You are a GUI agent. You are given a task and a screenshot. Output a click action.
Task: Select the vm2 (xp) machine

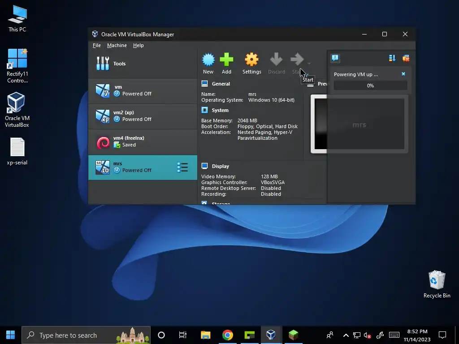(143, 116)
